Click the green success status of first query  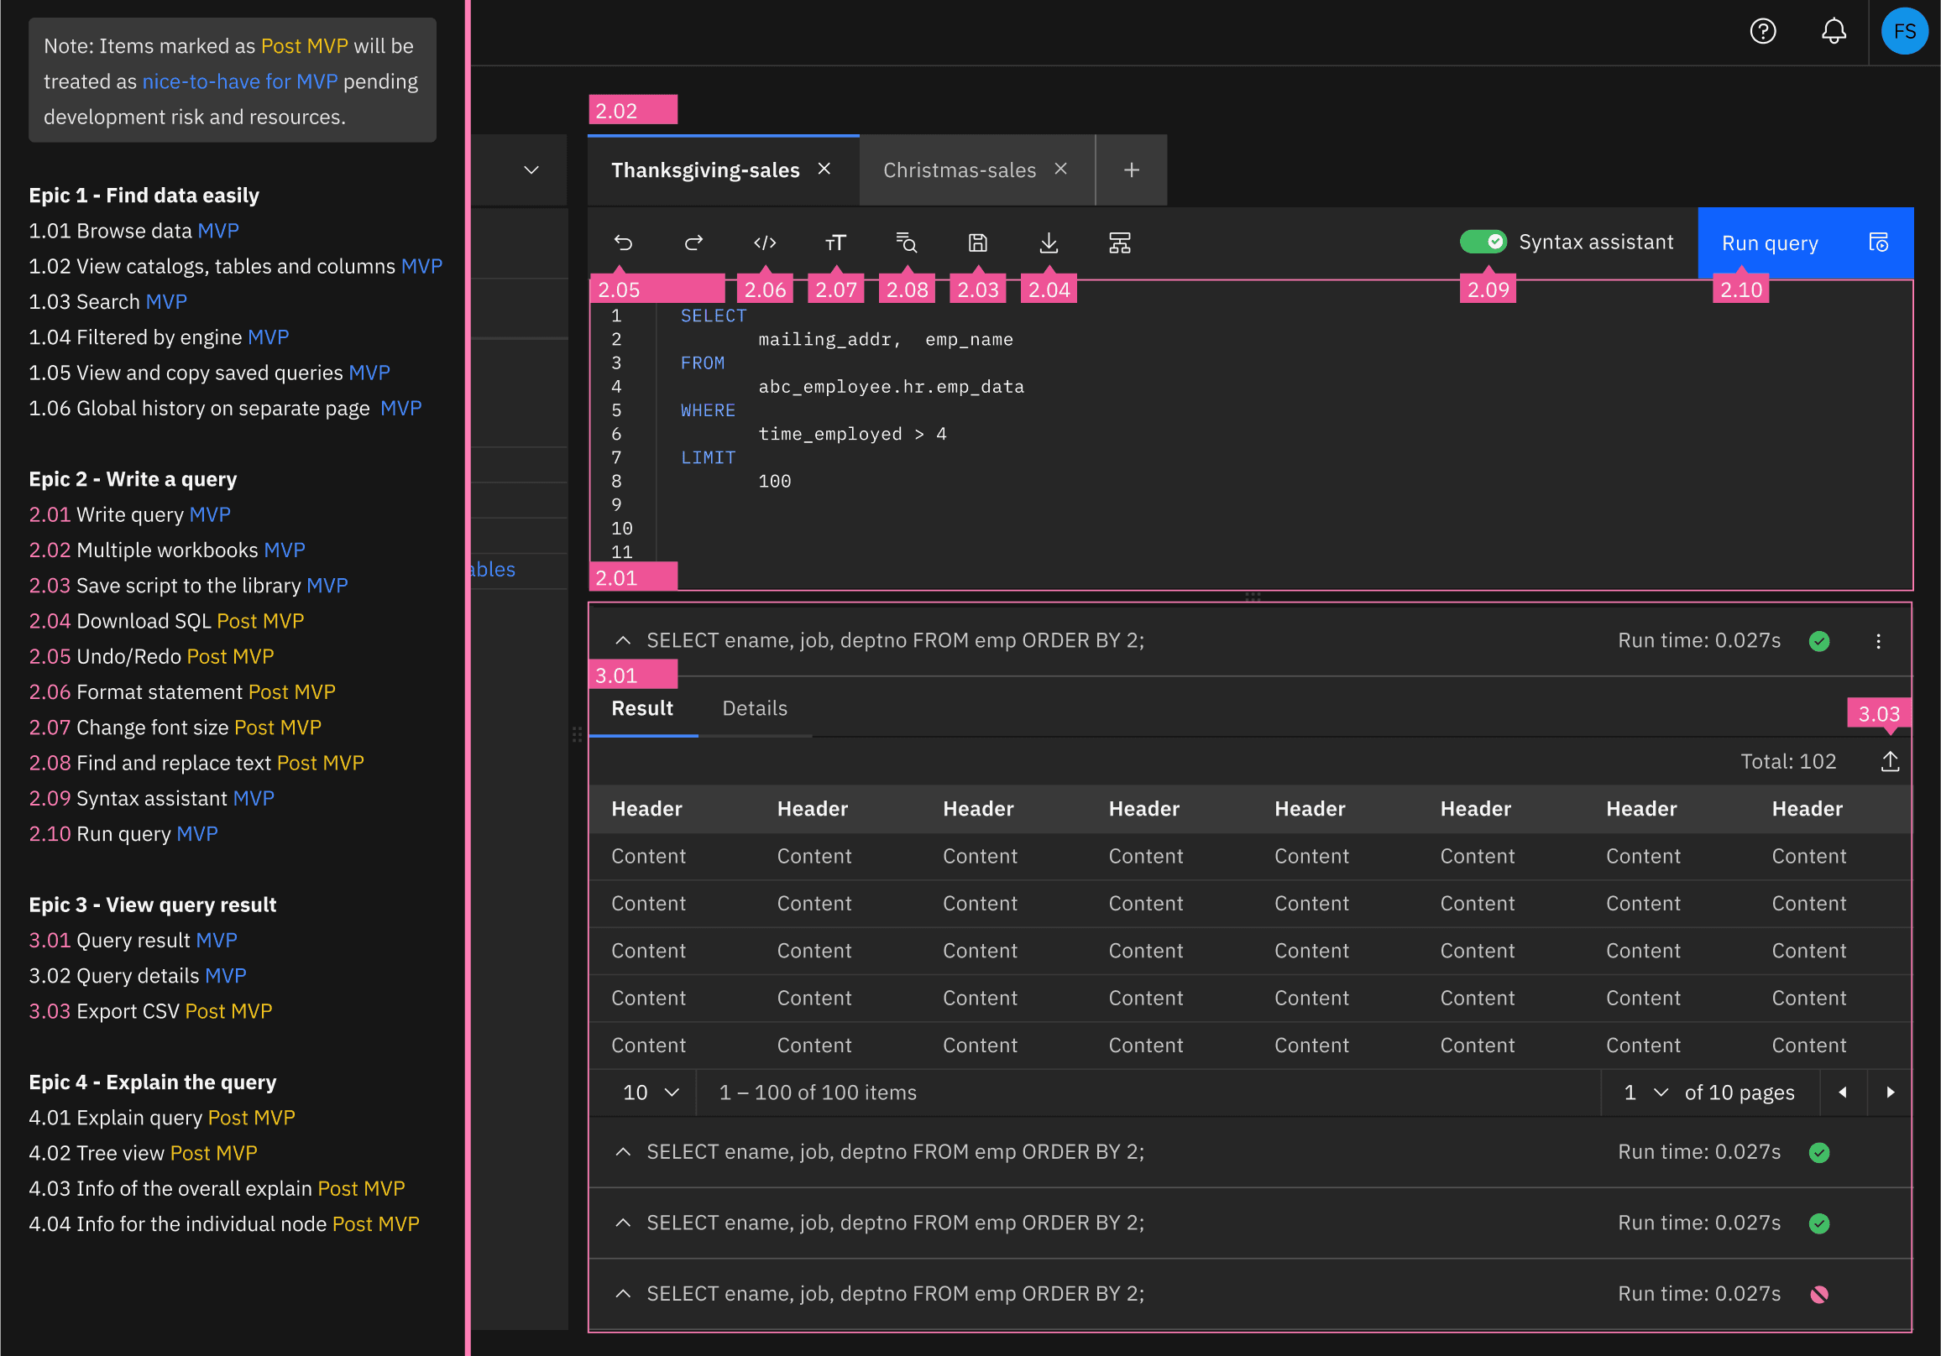tap(1819, 641)
